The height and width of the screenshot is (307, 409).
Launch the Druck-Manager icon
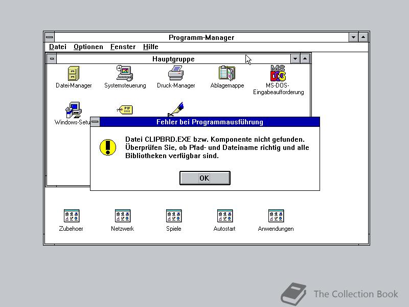176,73
